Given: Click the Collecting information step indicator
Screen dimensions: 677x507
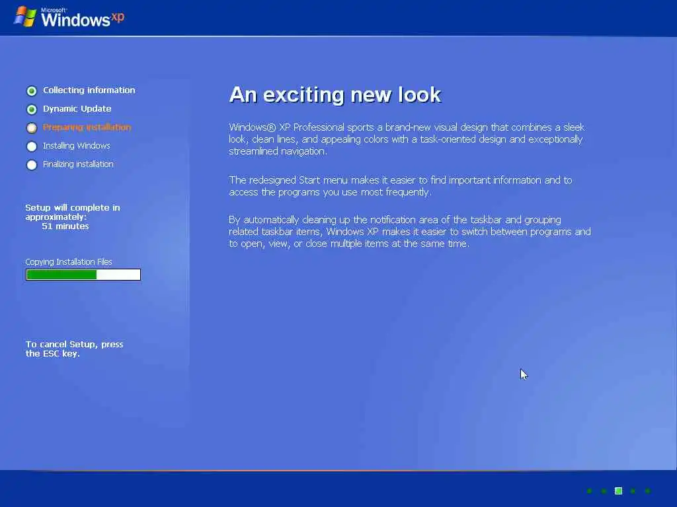Looking at the screenshot, I should pos(32,91).
